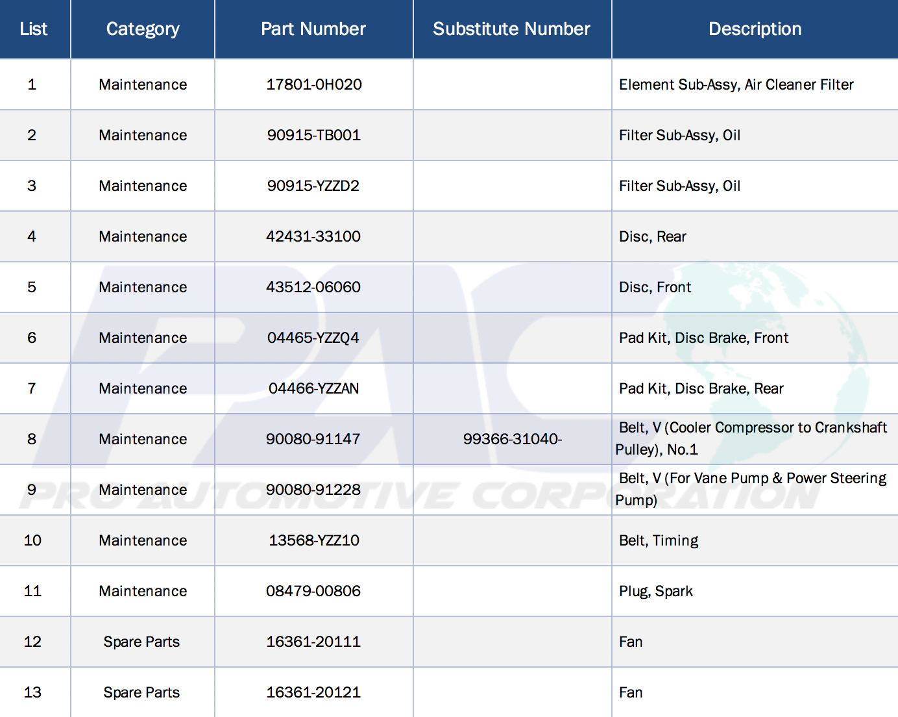Click part number 04466-YZZAN
This screenshot has height=717, width=898.
pyautogui.click(x=314, y=388)
